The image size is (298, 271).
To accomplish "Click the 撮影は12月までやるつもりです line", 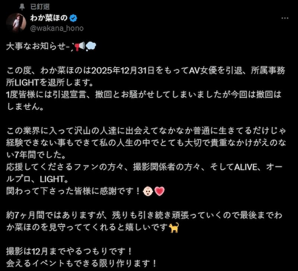I will coord(69,252).
